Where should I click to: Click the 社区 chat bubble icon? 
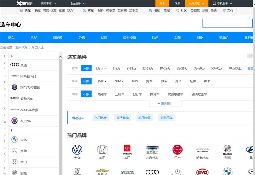(178, 11)
